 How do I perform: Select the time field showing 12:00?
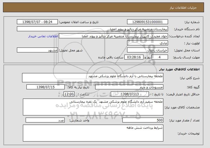(69, 94)
